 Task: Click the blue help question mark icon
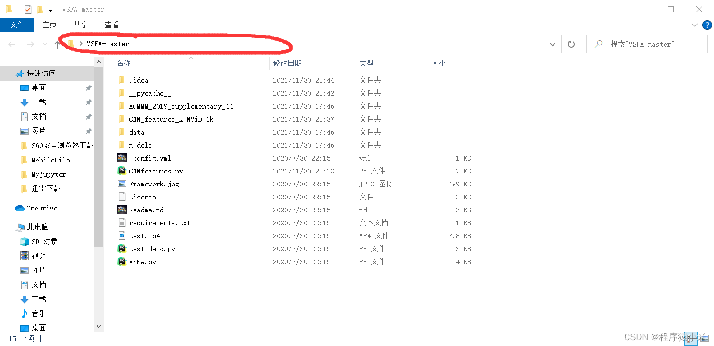tap(707, 25)
